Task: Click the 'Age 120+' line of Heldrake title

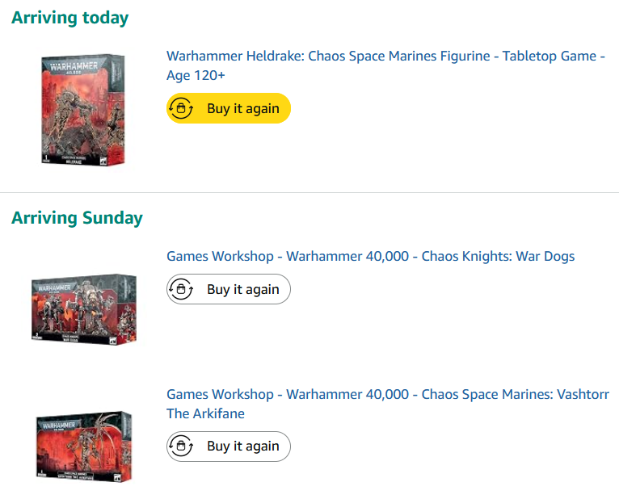Action: coord(196,75)
